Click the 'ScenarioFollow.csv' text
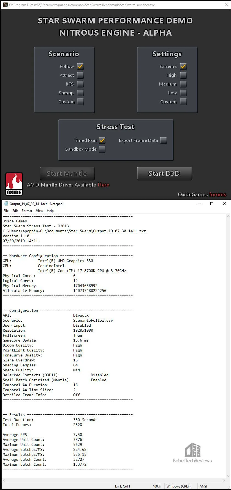 pos(93,321)
